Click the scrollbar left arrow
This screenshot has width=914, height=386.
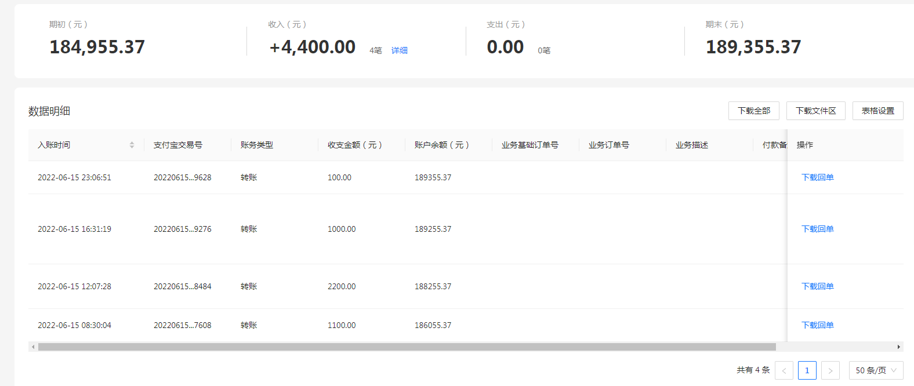[x=33, y=347]
